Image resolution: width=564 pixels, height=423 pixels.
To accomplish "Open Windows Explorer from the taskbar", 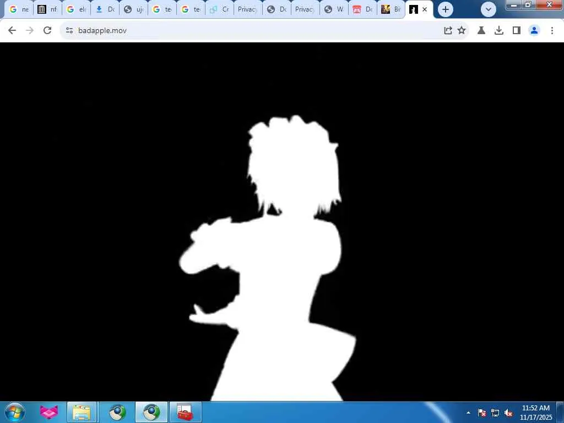I will (x=82, y=412).
